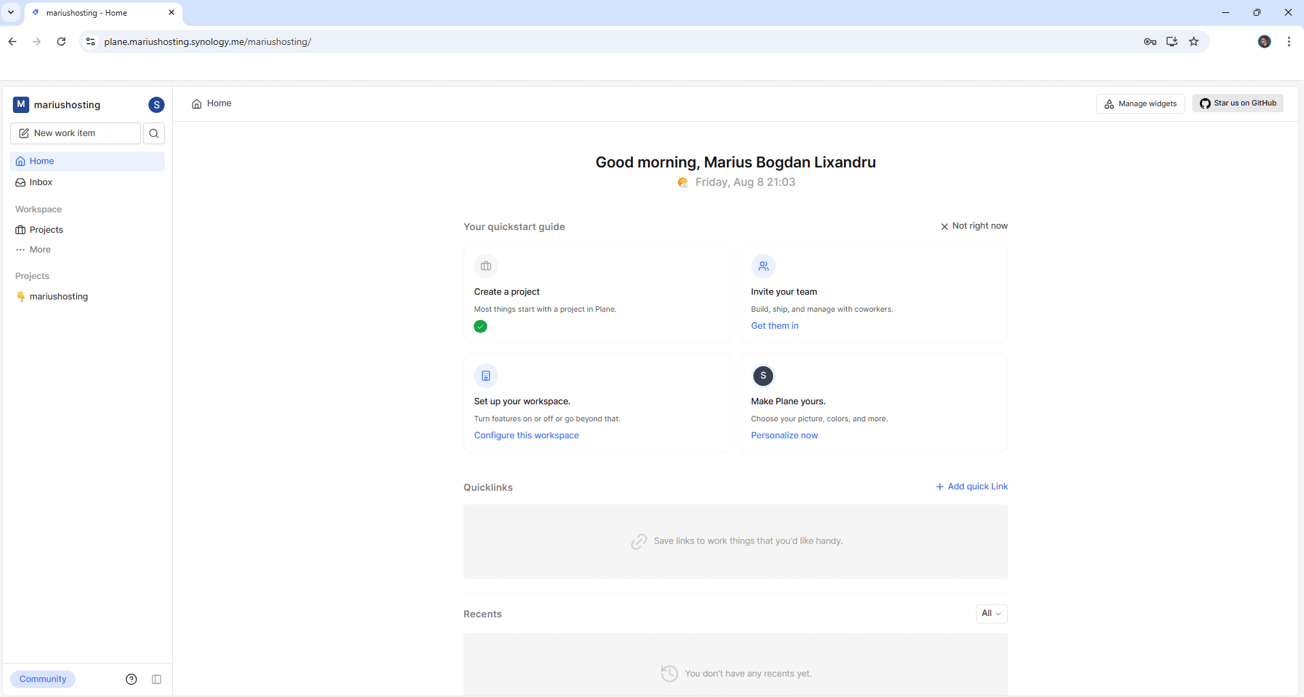This screenshot has height=697, width=1304.
Task: Close the mariushosting - Home tab
Action: click(172, 12)
